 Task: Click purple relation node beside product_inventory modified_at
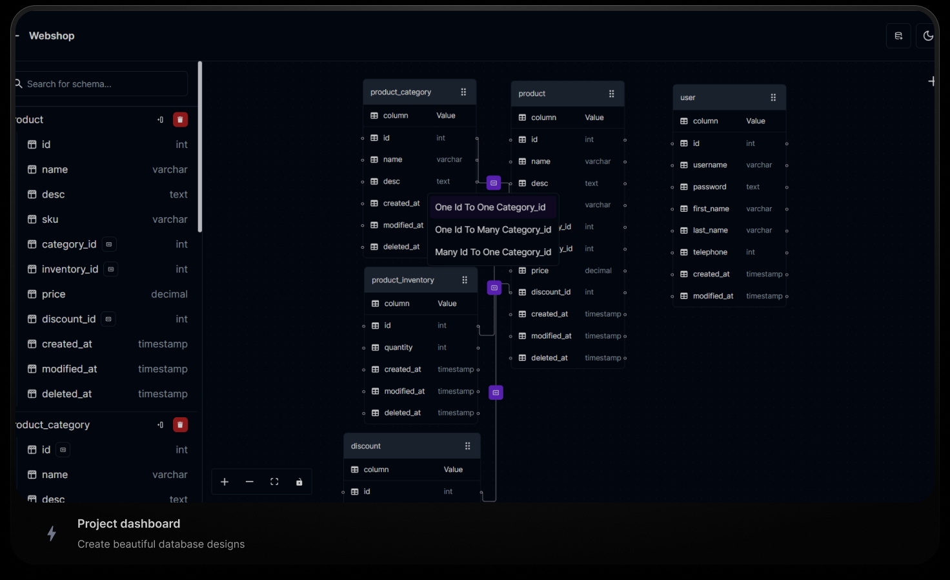(x=496, y=392)
